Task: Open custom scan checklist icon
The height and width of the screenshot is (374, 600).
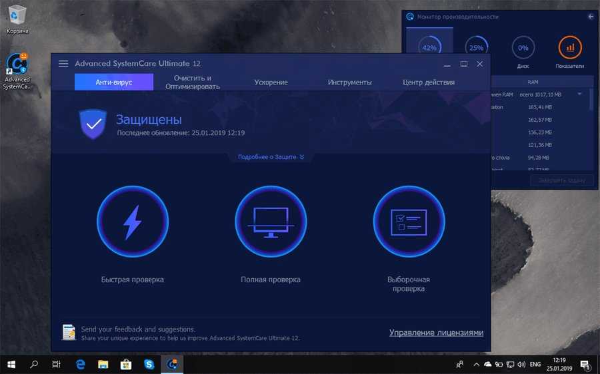Action: (x=409, y=221)
